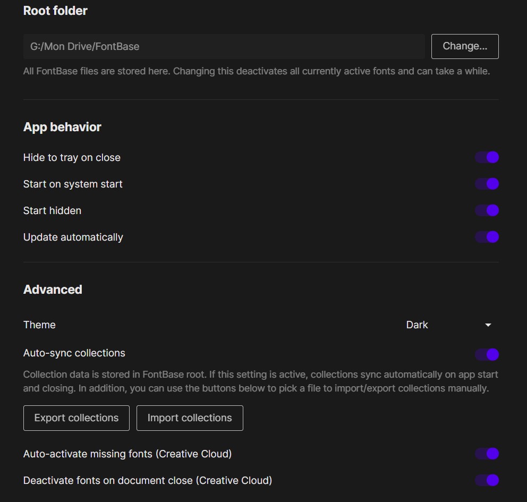The image size is (527, 502).
Task: Toggle the Auto-sync collections switch
Action: pyautogui.click(x=487, y=354)
